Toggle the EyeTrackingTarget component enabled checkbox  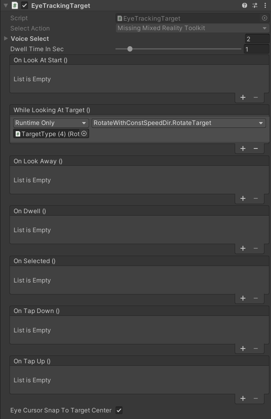(x=25, y=6)
